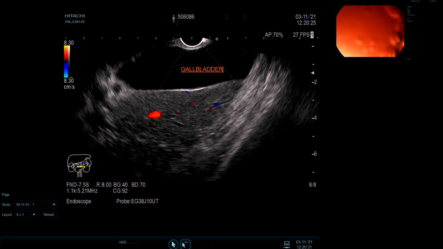This screenshot has width=443, height=249.
Task: Click the BG:40 gain value
Action: tap(120, 185)
